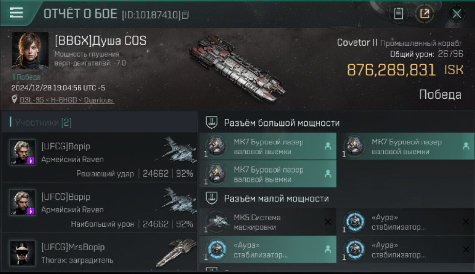This screenshot has width=475, height=274.
Task: Open MrsBopip Thorax participant entry
Action: click(99, 253)
